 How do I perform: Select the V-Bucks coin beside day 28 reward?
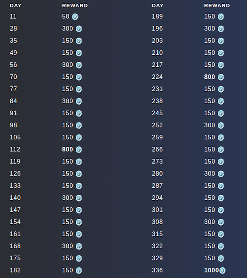click(79, 29)
